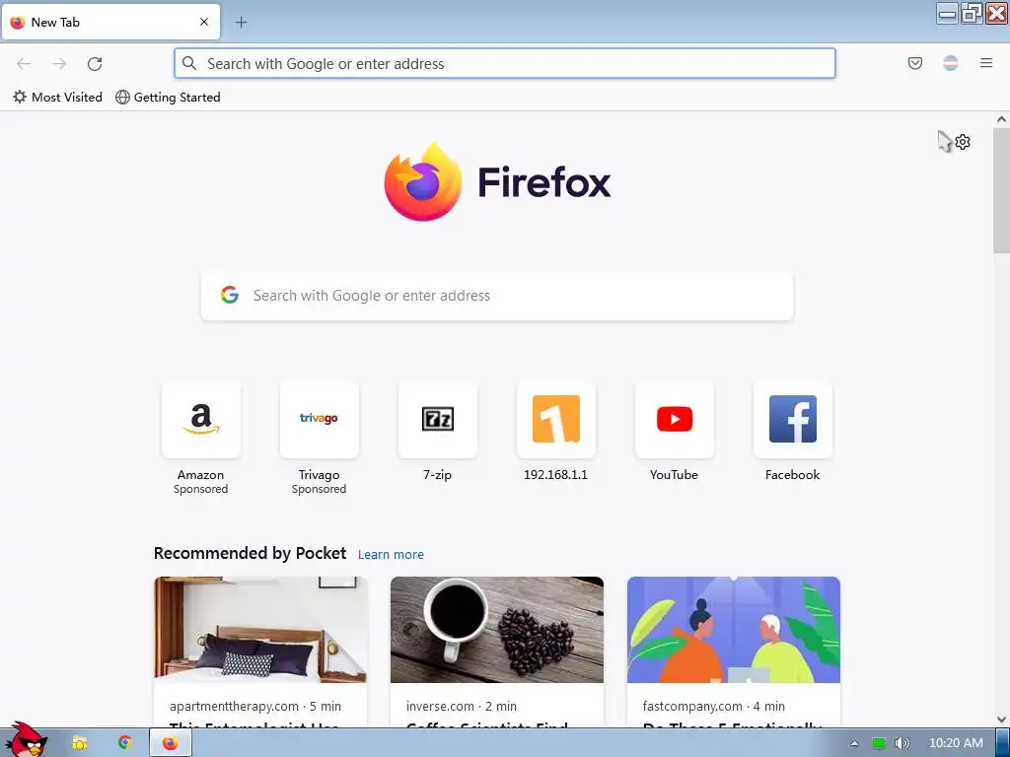This screenshot has height=757, width=1010.
Task: Click the forward navigation arrow
Action: tap(59, 64)
